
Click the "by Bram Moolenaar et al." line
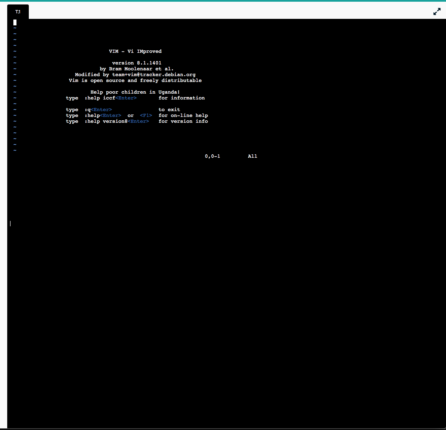[x=137, y=69]
